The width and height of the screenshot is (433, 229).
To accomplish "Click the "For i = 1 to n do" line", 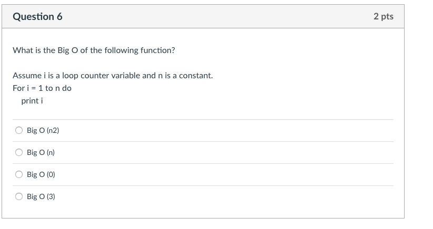I will pyautogui.click(x=42, y=88).
